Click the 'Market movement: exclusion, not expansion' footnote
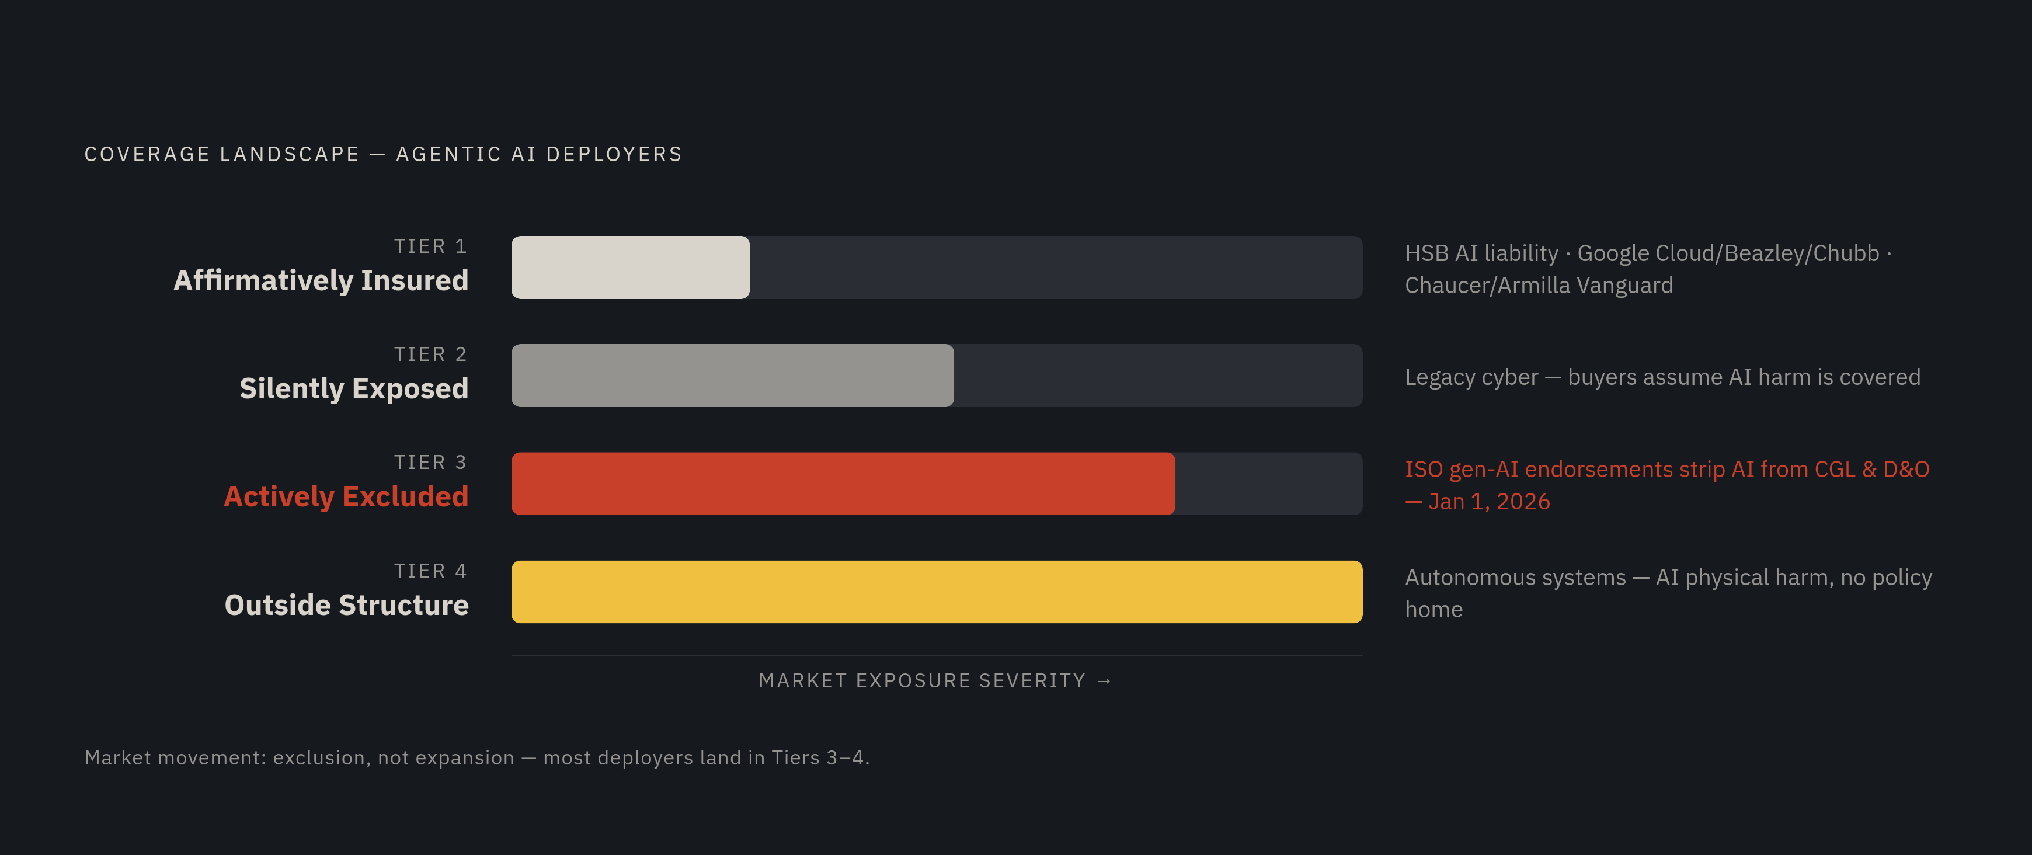 tap(477, 758)
